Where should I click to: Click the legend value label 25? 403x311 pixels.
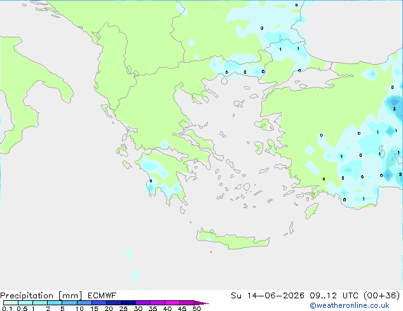pos(123,308)
